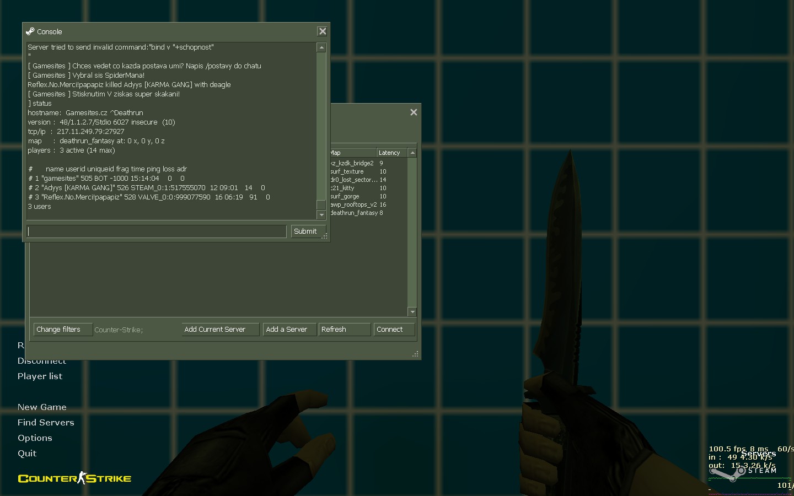Click the server list scrollbar track
This screenshot has height=496, width=794.
(412, 232)
